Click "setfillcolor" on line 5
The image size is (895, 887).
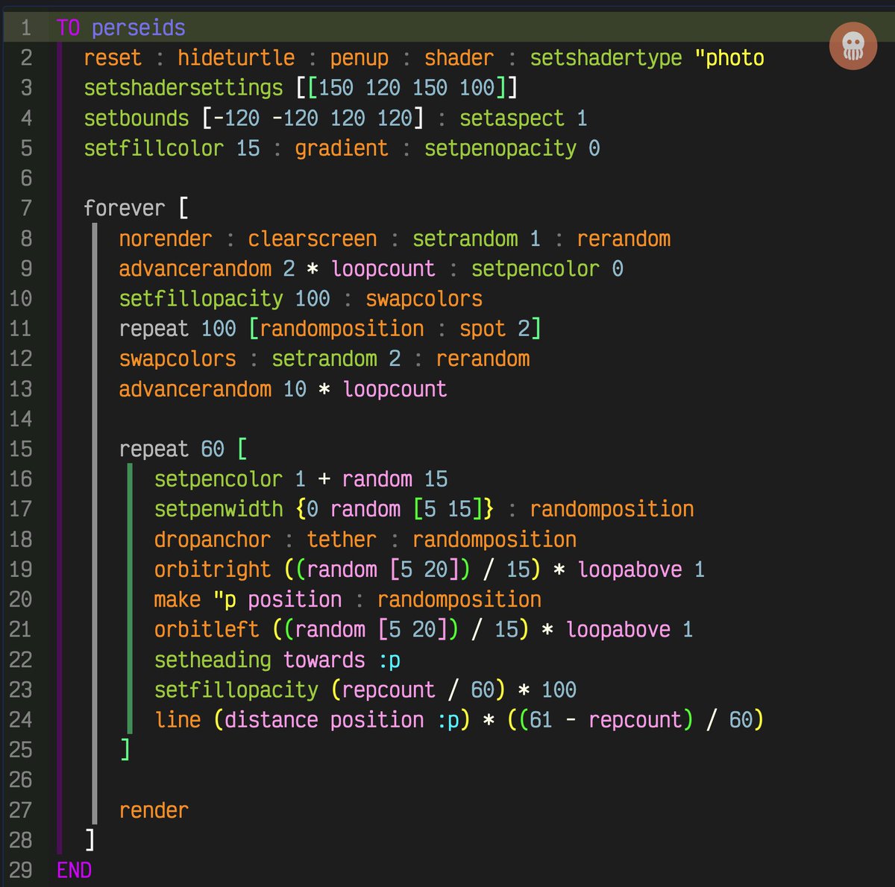[154, 148]
